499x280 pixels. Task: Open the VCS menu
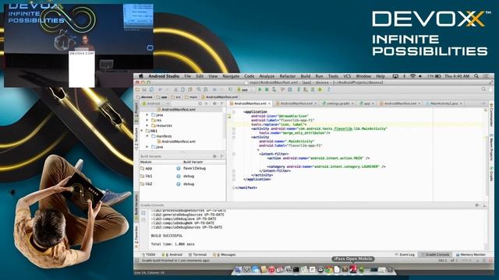[x=347, y=76]
